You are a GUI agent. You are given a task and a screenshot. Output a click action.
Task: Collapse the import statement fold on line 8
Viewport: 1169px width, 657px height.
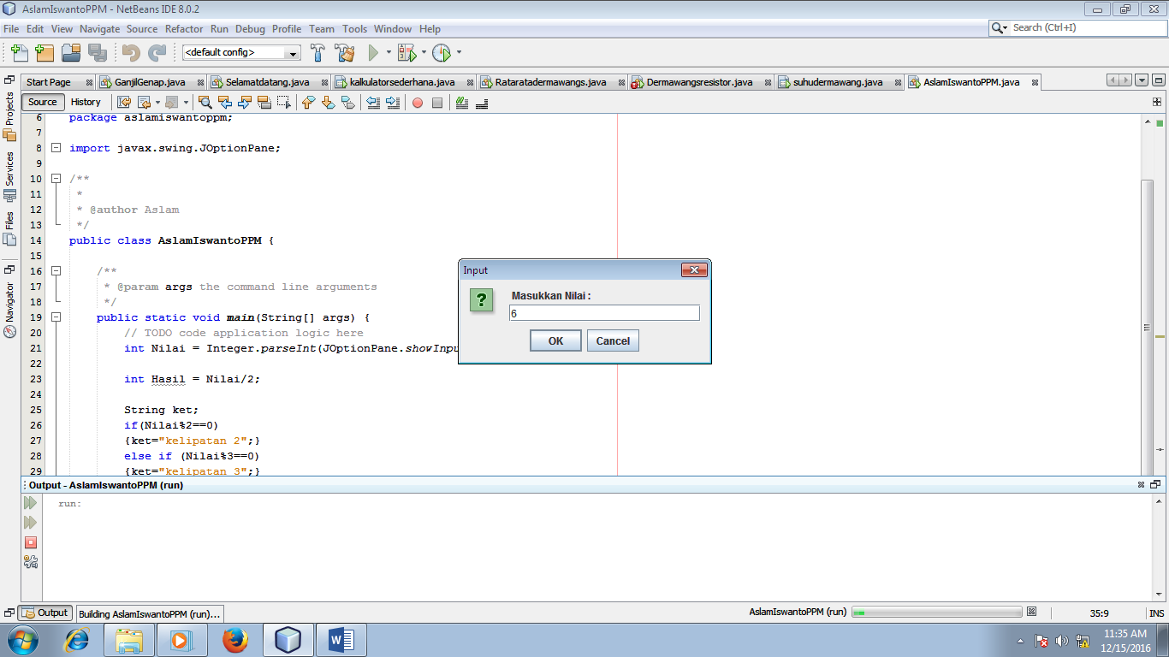pyautogui.click(x=56, y=148)
